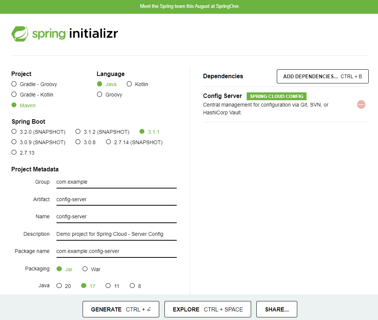This screenshot has width=378, height=320.
Task: Pick Java version 17
Action: [x=88, y=286]
